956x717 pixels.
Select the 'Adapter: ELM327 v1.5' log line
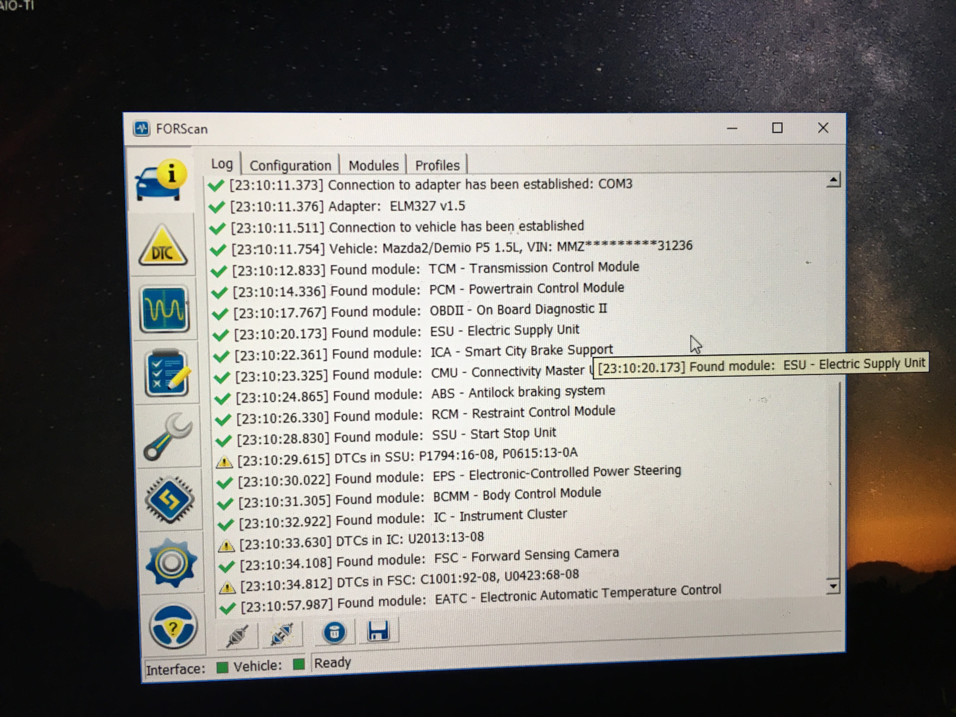337,206
